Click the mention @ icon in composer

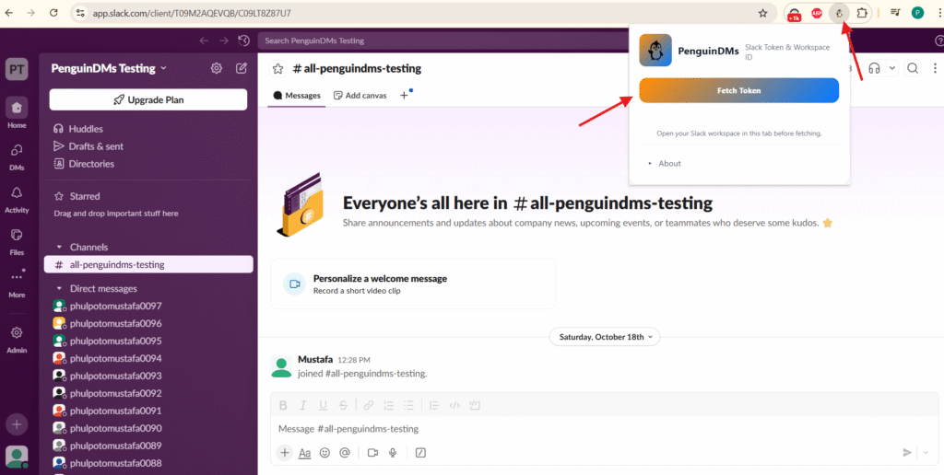point(345,453)
